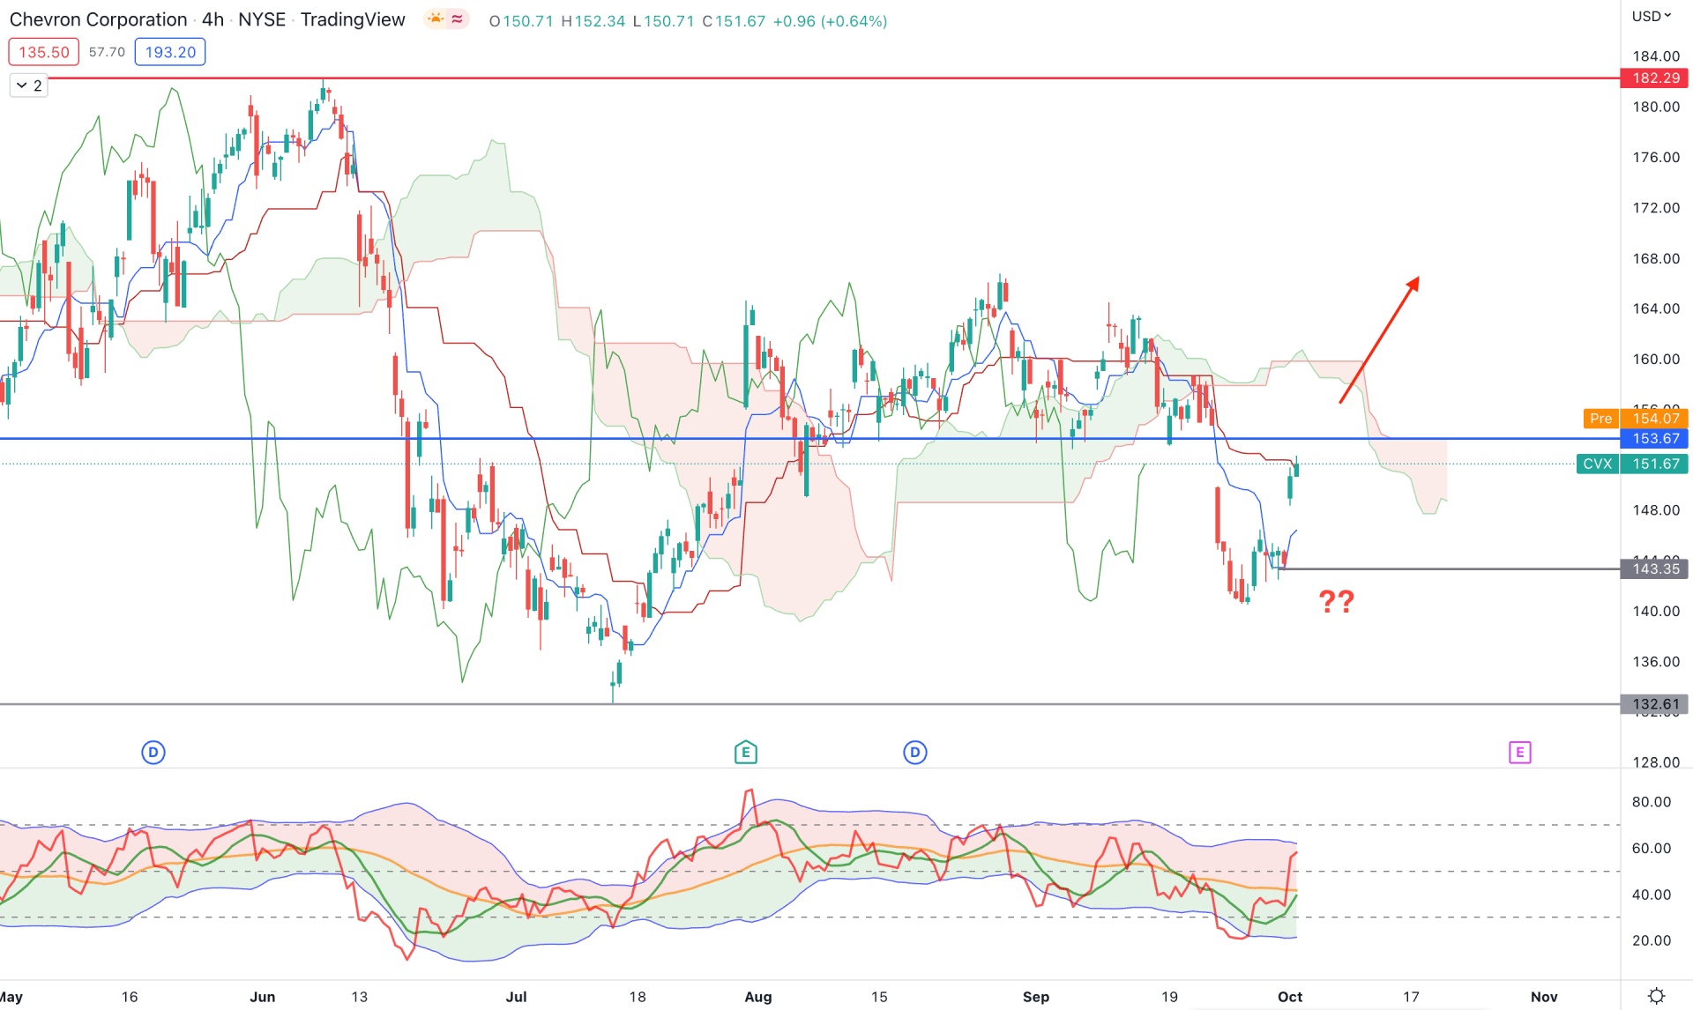
Task: Click the red sell price 135.50 button
Action: [44, 52]
